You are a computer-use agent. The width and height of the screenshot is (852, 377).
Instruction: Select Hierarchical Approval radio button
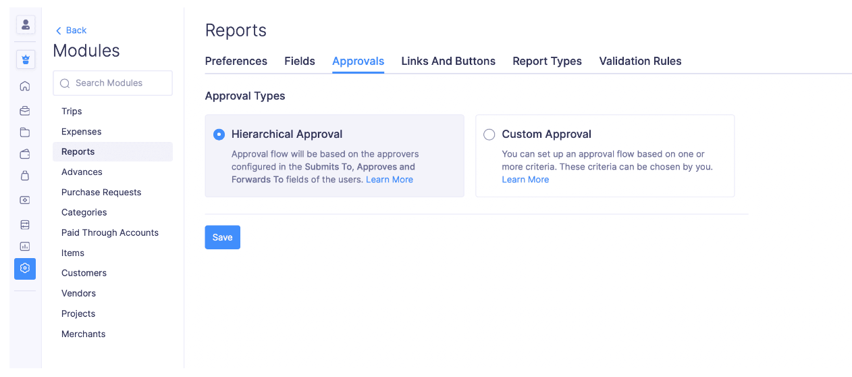point(219,134)
